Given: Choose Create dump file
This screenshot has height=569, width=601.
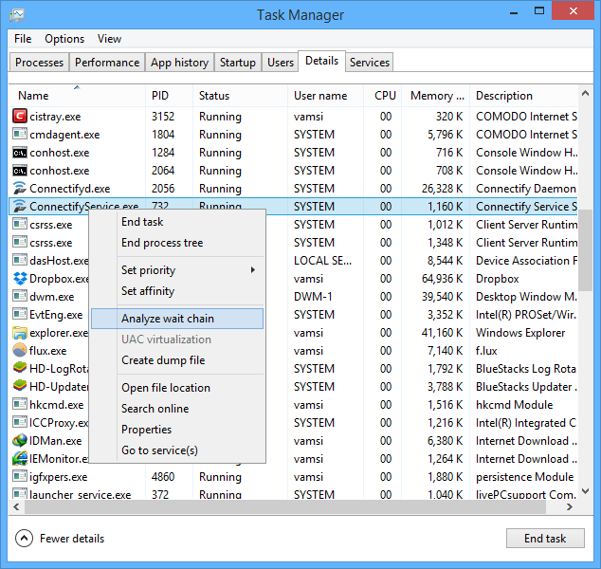Looking at the screenshot, I should coord(177,359).
